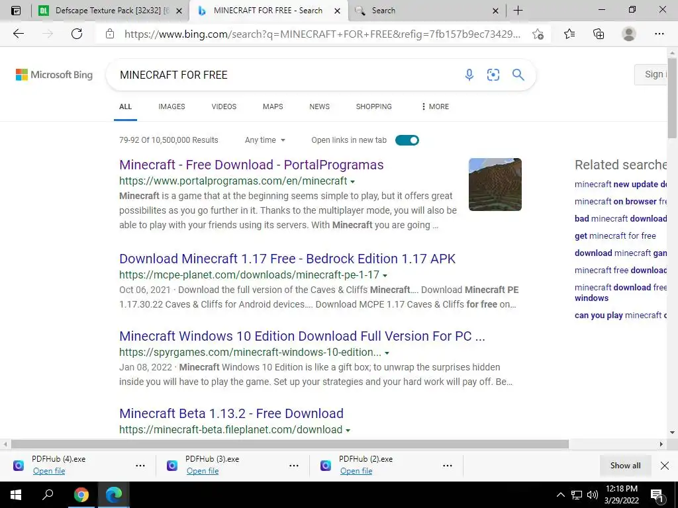Open the notification center icon
Screen dimensions: 678x508
point(657,496)
